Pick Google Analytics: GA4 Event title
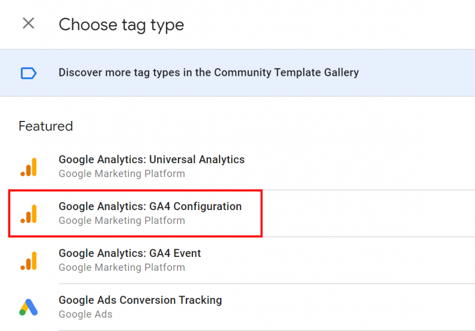Viewport: 475px width, 331px height. coord(130,253)
